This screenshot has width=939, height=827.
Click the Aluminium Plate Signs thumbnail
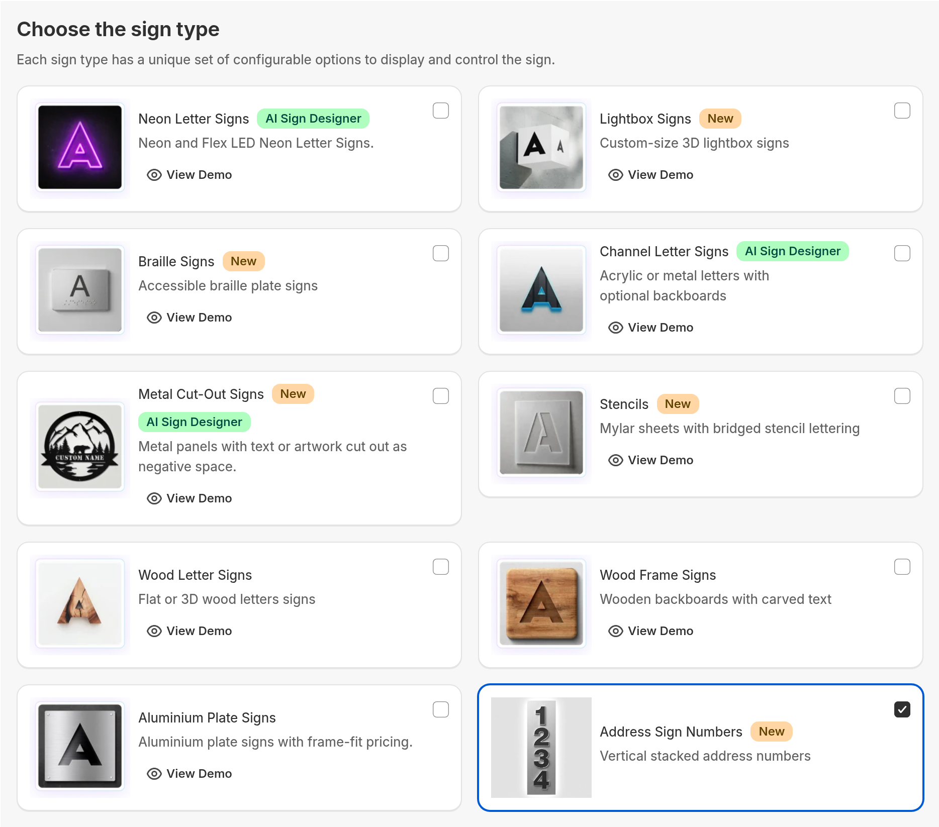click(x=80, y=746)
